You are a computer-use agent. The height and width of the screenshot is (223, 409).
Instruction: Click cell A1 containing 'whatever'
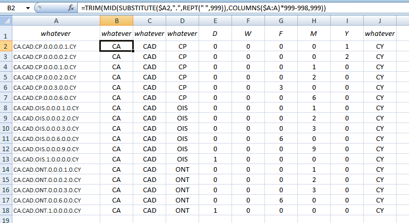56,33
